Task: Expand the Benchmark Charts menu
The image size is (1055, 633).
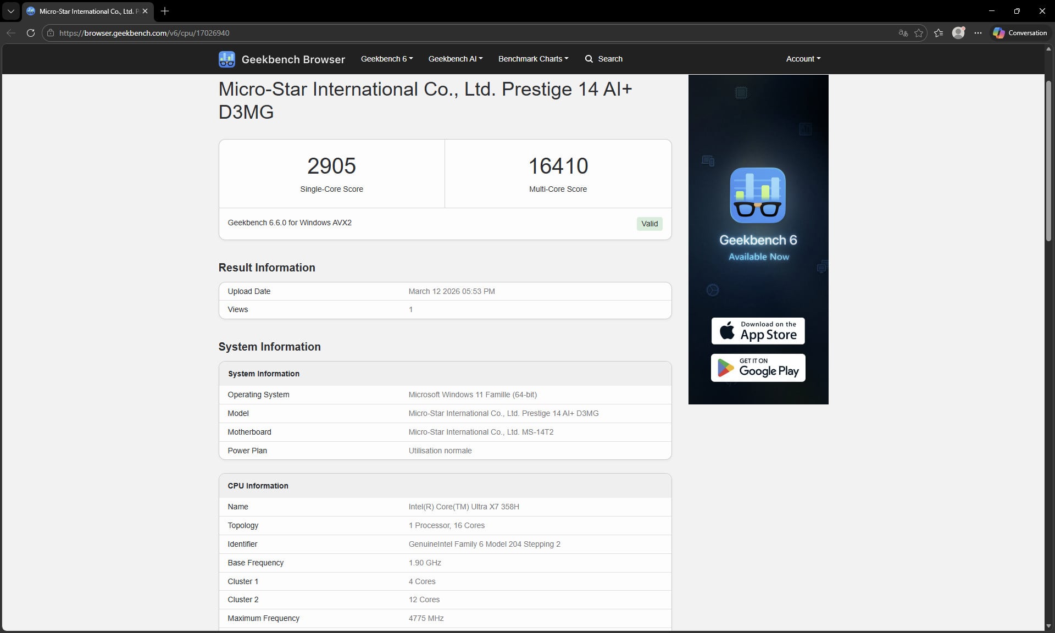Action: tap(533, 59)
